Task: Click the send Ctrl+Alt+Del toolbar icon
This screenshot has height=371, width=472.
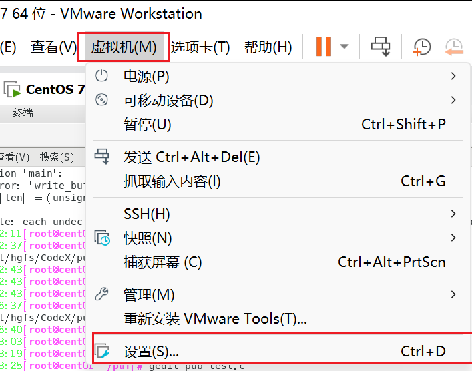Action: (381, 47)
